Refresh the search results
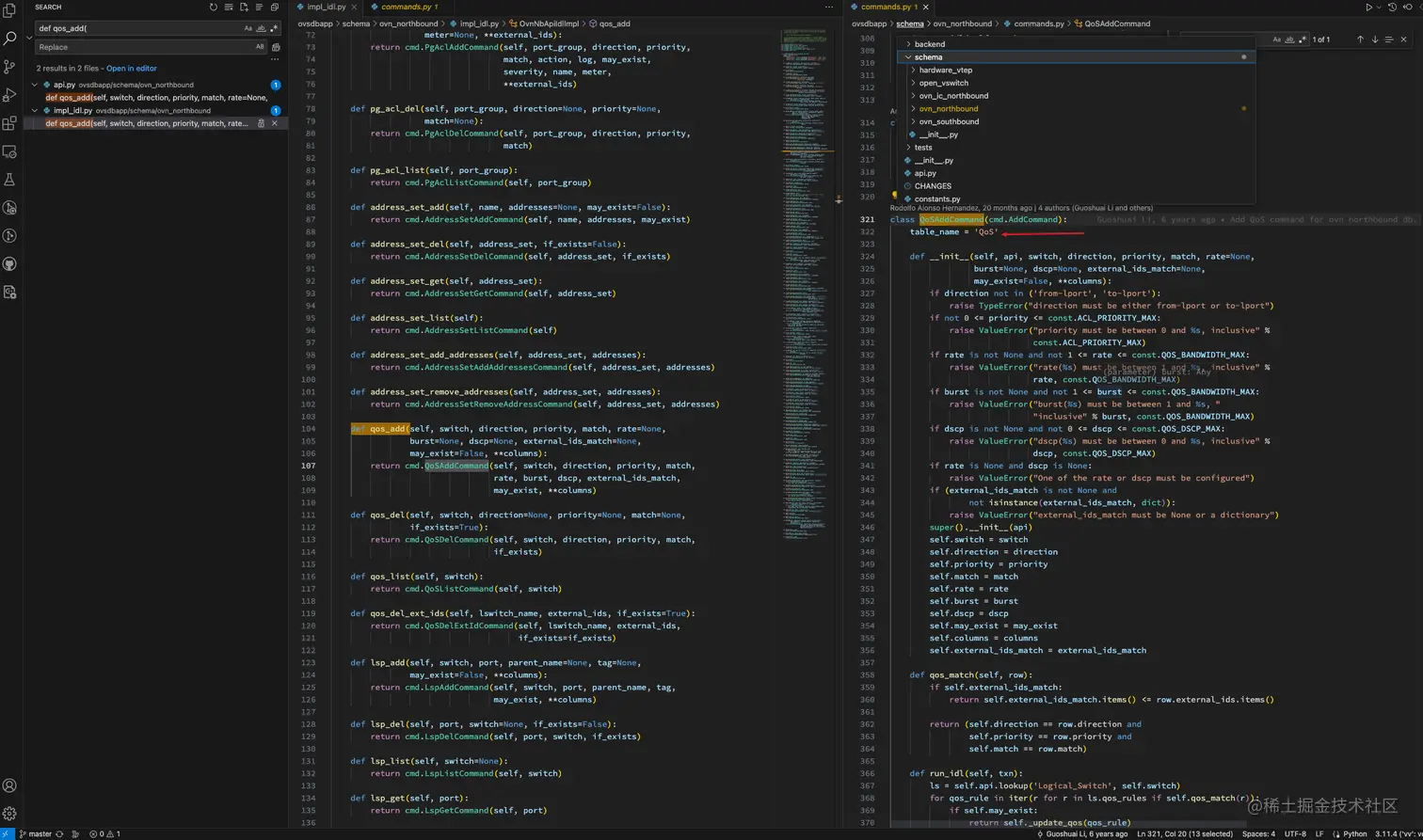This screenshot has height=840, width=1423. [x=214, y=8]
